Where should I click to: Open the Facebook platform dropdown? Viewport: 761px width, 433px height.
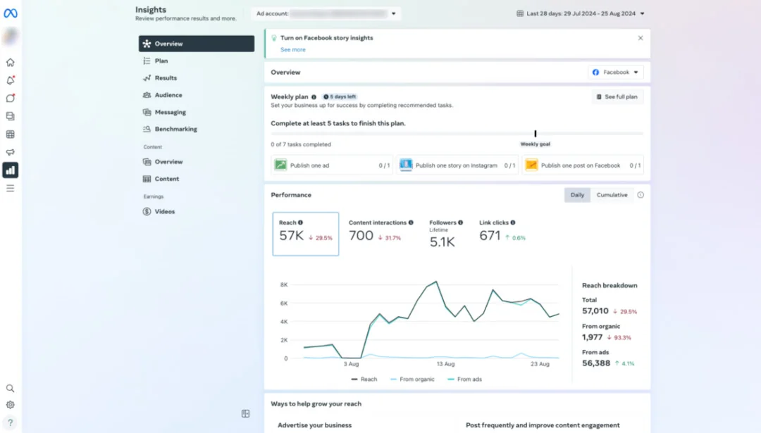click(615, 73)
